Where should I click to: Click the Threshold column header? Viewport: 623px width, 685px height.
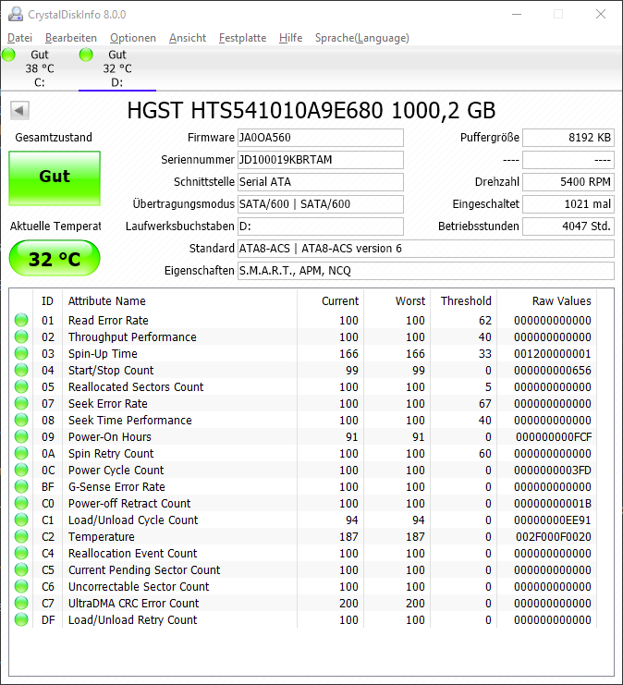(463, 301)
